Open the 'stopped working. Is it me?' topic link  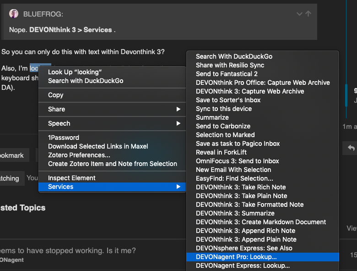click(x=68, y=250)
